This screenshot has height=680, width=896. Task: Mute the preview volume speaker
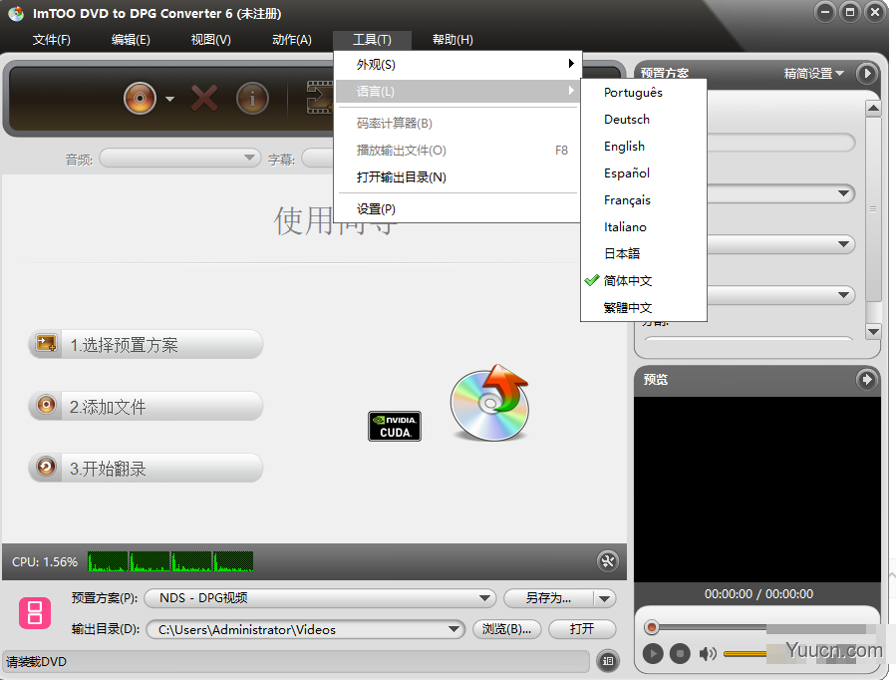[x=708, y=653]
